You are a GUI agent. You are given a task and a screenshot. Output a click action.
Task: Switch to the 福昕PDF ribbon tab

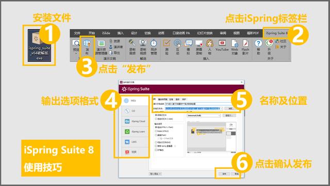(x=253, y=33)
